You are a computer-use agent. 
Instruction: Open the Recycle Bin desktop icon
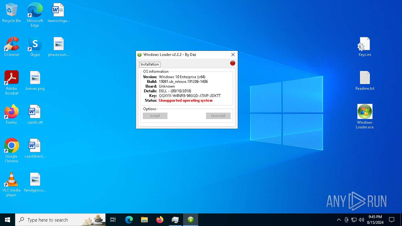coord(12,13)
